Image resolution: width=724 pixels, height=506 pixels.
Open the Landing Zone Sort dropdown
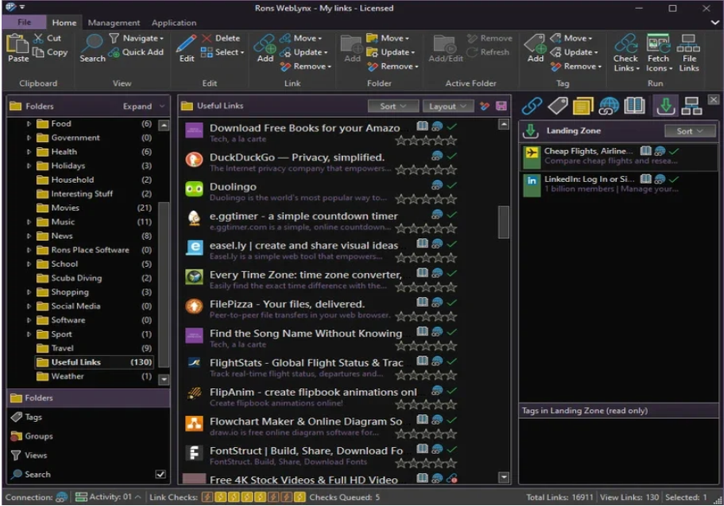pyautogui.click(x=689, y=131)
